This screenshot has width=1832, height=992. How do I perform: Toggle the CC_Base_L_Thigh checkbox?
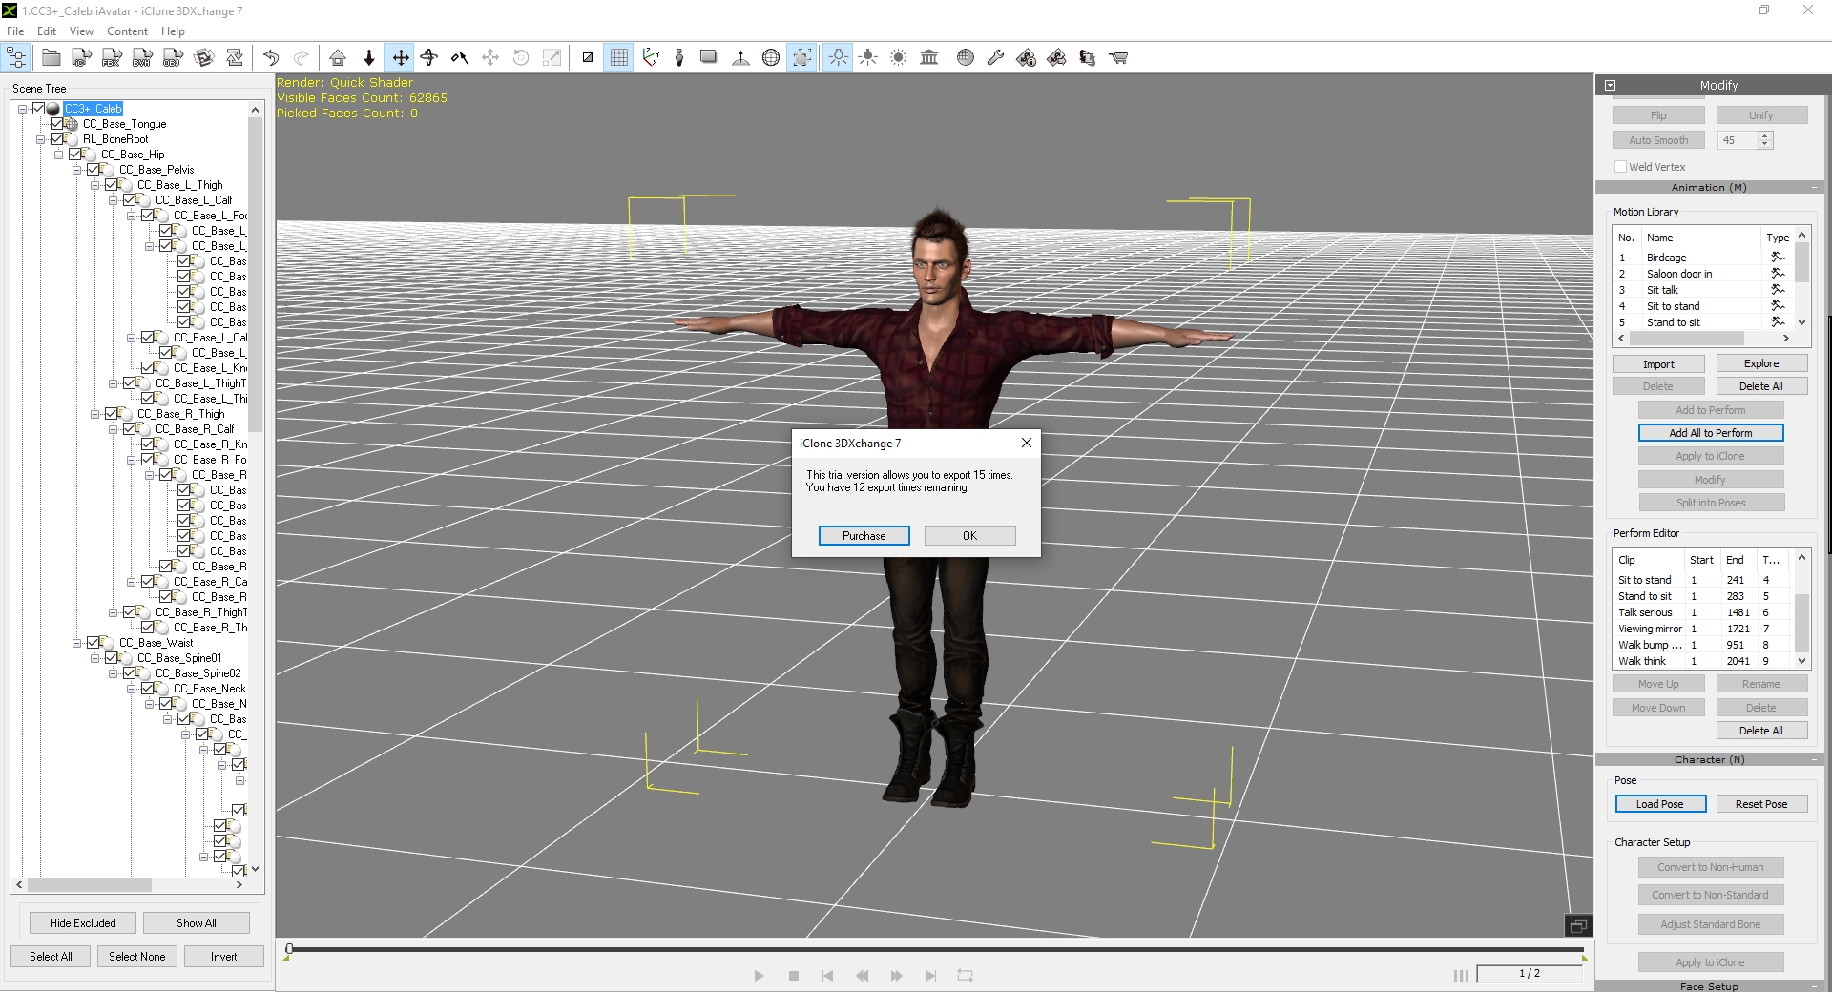pos(112,185)
